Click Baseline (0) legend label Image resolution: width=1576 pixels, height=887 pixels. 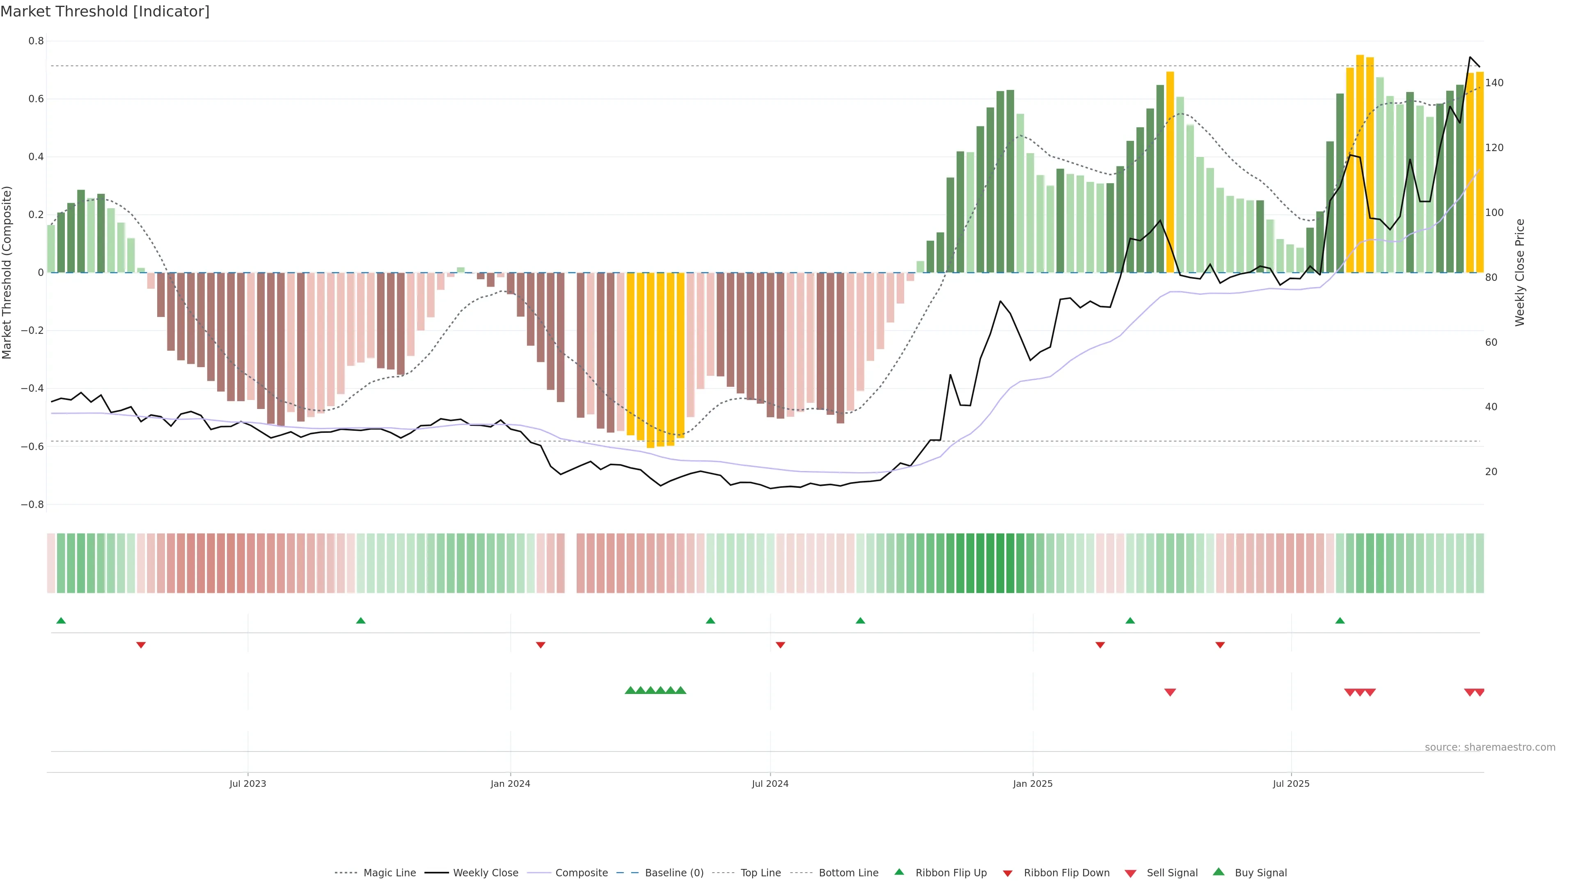[674, 873]
